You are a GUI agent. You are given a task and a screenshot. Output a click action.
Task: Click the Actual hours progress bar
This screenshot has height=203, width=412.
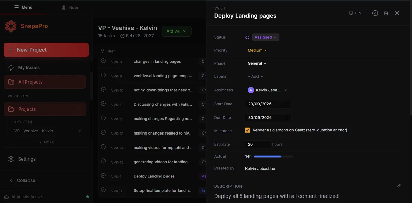pyautogui.click(x=273, y=156)
